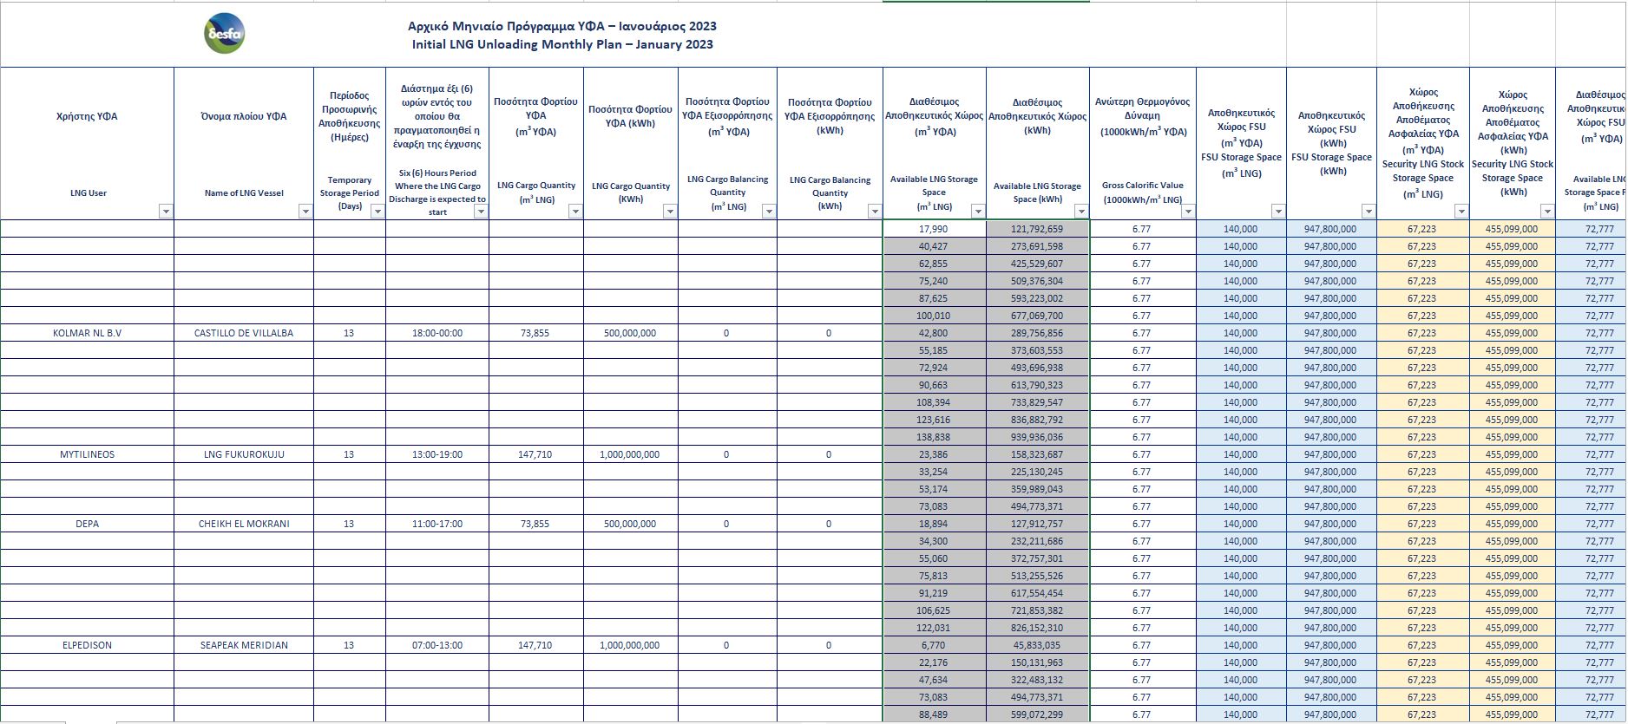This screenshot has width=1628, height=724.
Task: Select the LNG FUKUROKUJU vessel cell
Action: (x=244, y=454)
